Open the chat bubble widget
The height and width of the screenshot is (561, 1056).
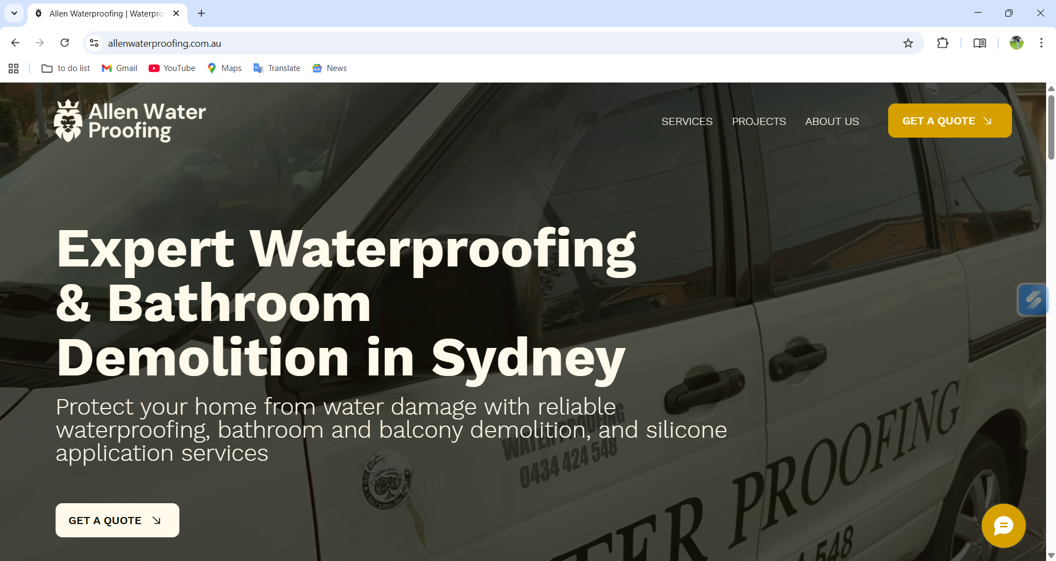click(x=1003, y=526)
